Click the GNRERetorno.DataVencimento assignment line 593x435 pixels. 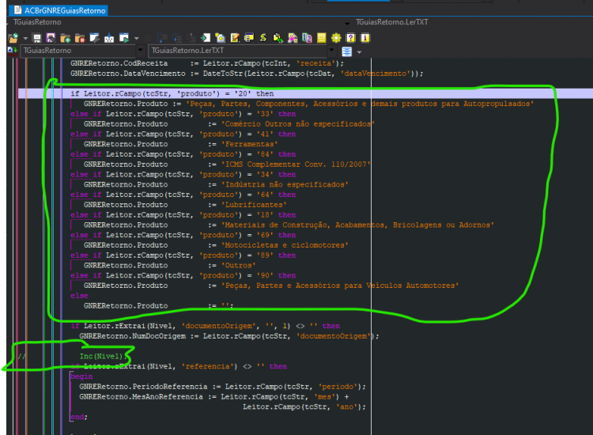pos(247,74)
